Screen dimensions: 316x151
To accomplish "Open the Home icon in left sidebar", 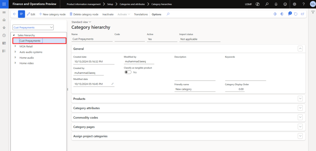I will coord(4,20).
